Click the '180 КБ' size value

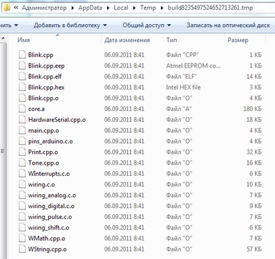(x=252, y=109)
